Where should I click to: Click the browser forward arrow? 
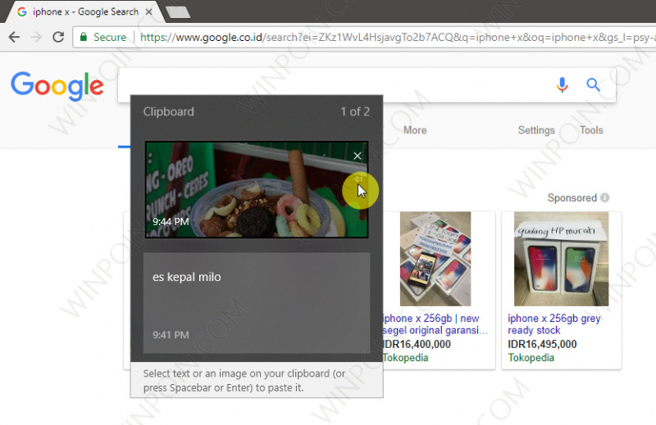point(36,37)
